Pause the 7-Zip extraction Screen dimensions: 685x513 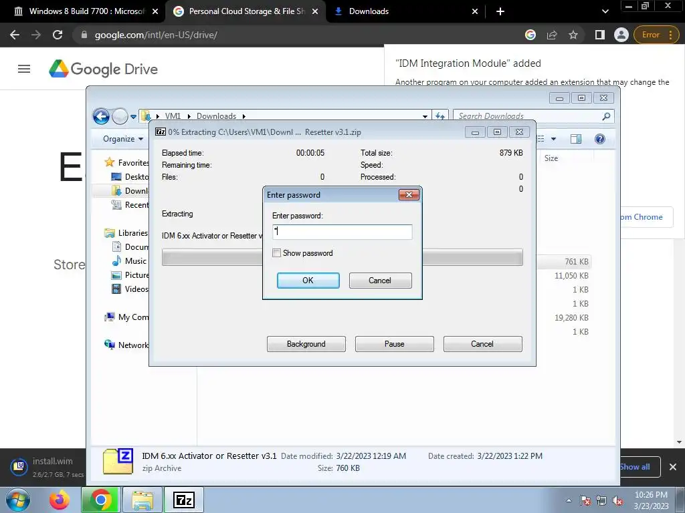394,344
